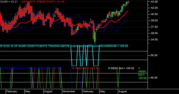The width and height of the screenshot is (179, 94).
Task: Select the 9 WEEK MA = 100.00 label
Action: coord(121,68)
